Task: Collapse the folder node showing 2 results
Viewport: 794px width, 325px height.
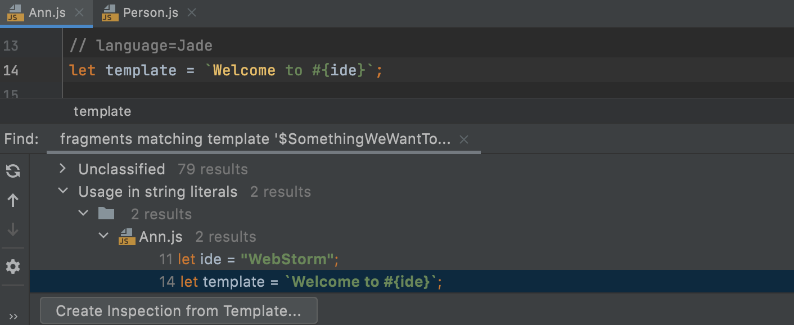Action: tap(83, 214)
